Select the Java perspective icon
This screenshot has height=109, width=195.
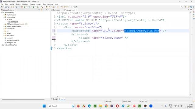191,7
